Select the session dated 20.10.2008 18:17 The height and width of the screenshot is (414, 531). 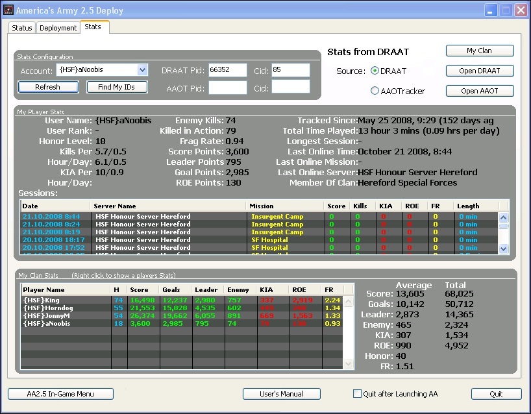point(259,239)
